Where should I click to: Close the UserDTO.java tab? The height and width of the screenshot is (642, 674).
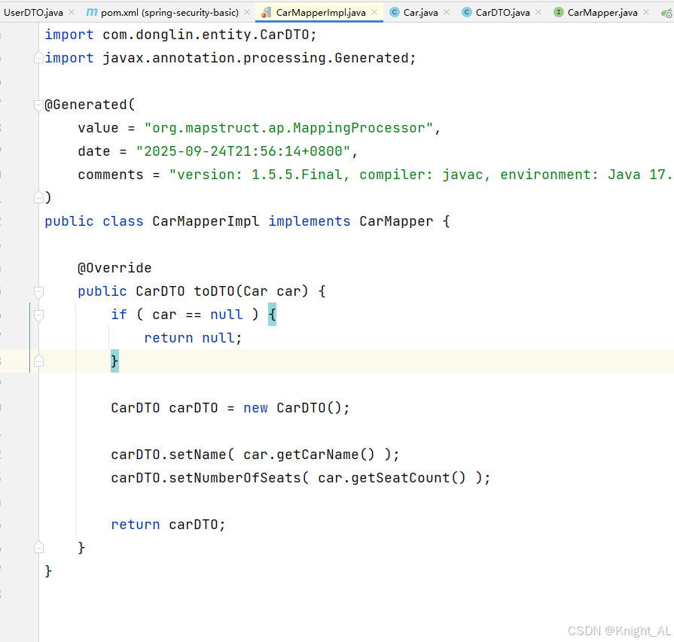72,13
